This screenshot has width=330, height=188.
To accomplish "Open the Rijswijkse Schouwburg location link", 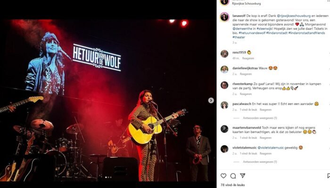I will pos(246,4).
